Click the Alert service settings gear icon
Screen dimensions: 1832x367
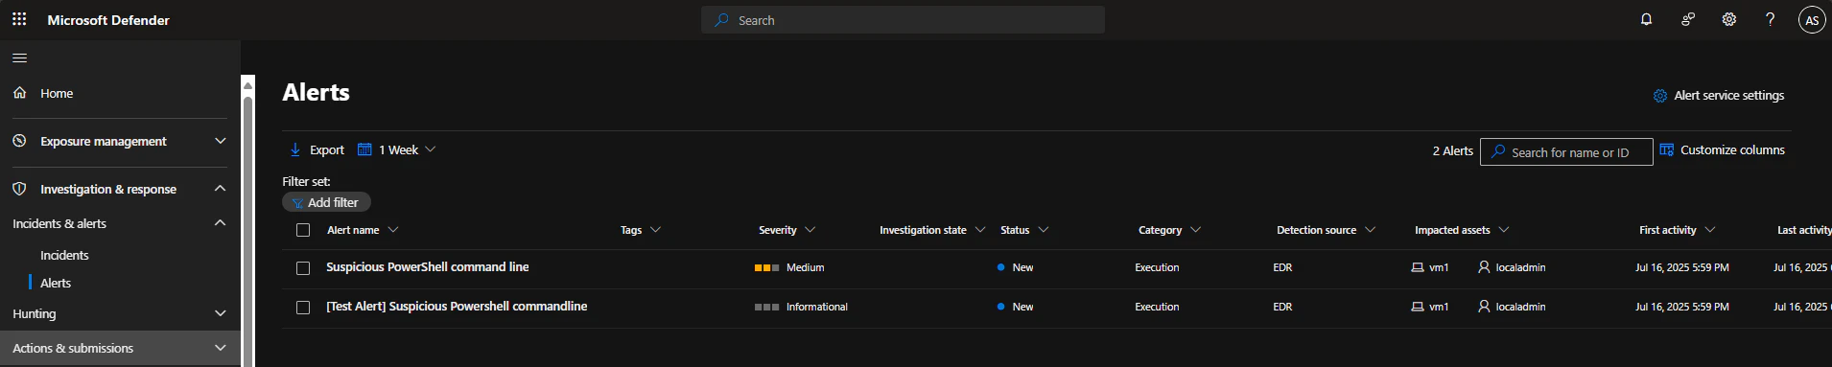tap(1660, 96)
